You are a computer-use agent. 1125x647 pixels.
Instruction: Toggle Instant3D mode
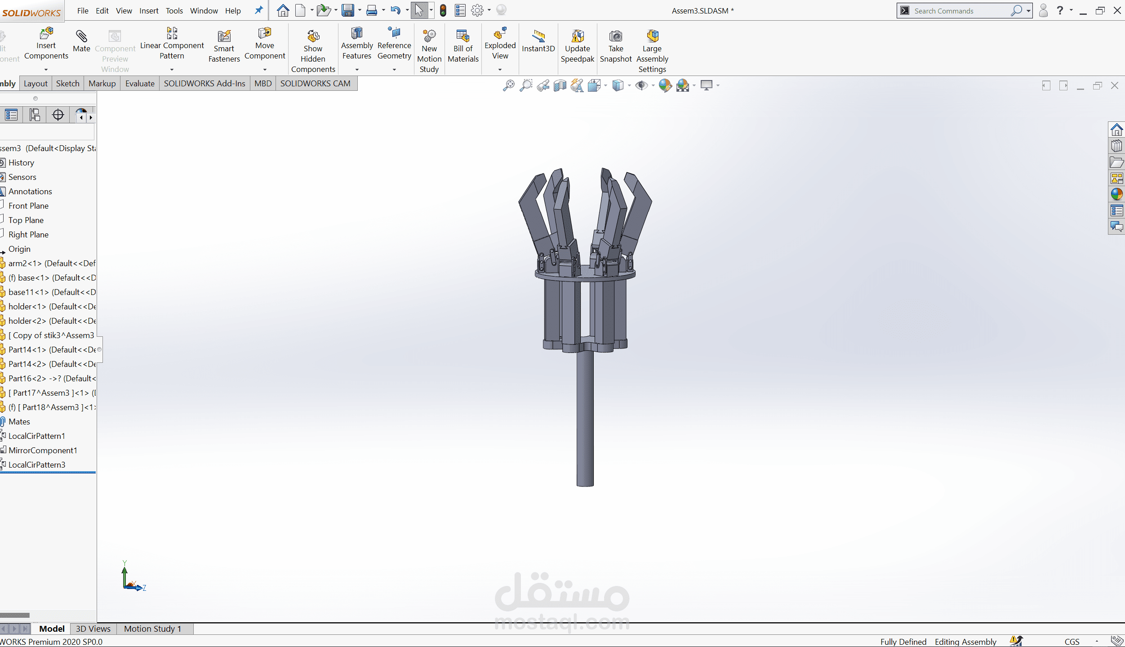click(538, 40)
